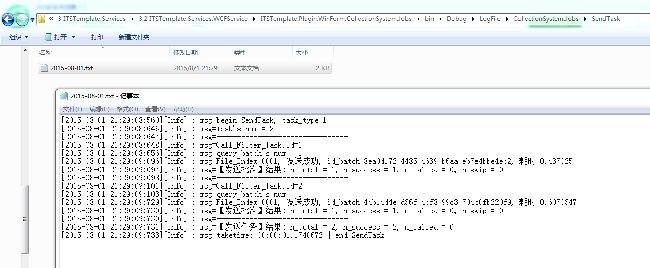Open the recent pages dropdown arrow
Viewport: 650px width, 268px height.
coord(33,20)
